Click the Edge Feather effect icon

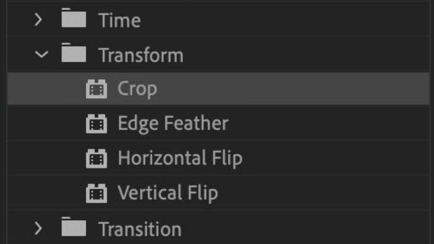pyautogui.click(x=97, y=124)
